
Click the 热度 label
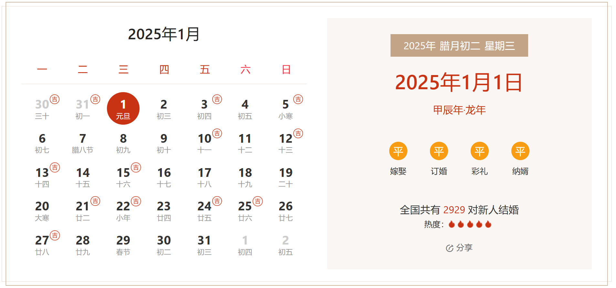(x=433, y=224)
